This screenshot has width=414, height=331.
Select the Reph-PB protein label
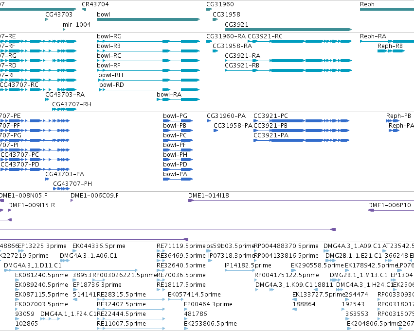pyautogui.click(x=398, y=116)
